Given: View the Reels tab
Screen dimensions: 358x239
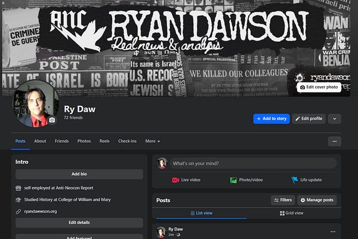Looking at the screenshot, I should (104, 141).
